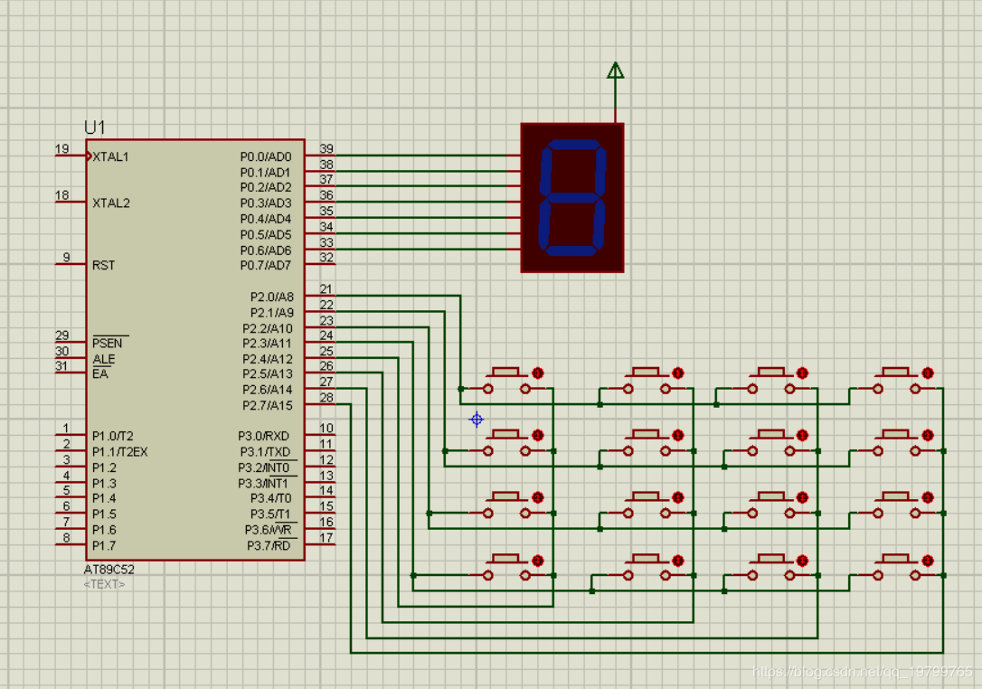Click the P0.0/AD0 pin label
The width and height of the screenshot is (982, 689).
[266, 156]
